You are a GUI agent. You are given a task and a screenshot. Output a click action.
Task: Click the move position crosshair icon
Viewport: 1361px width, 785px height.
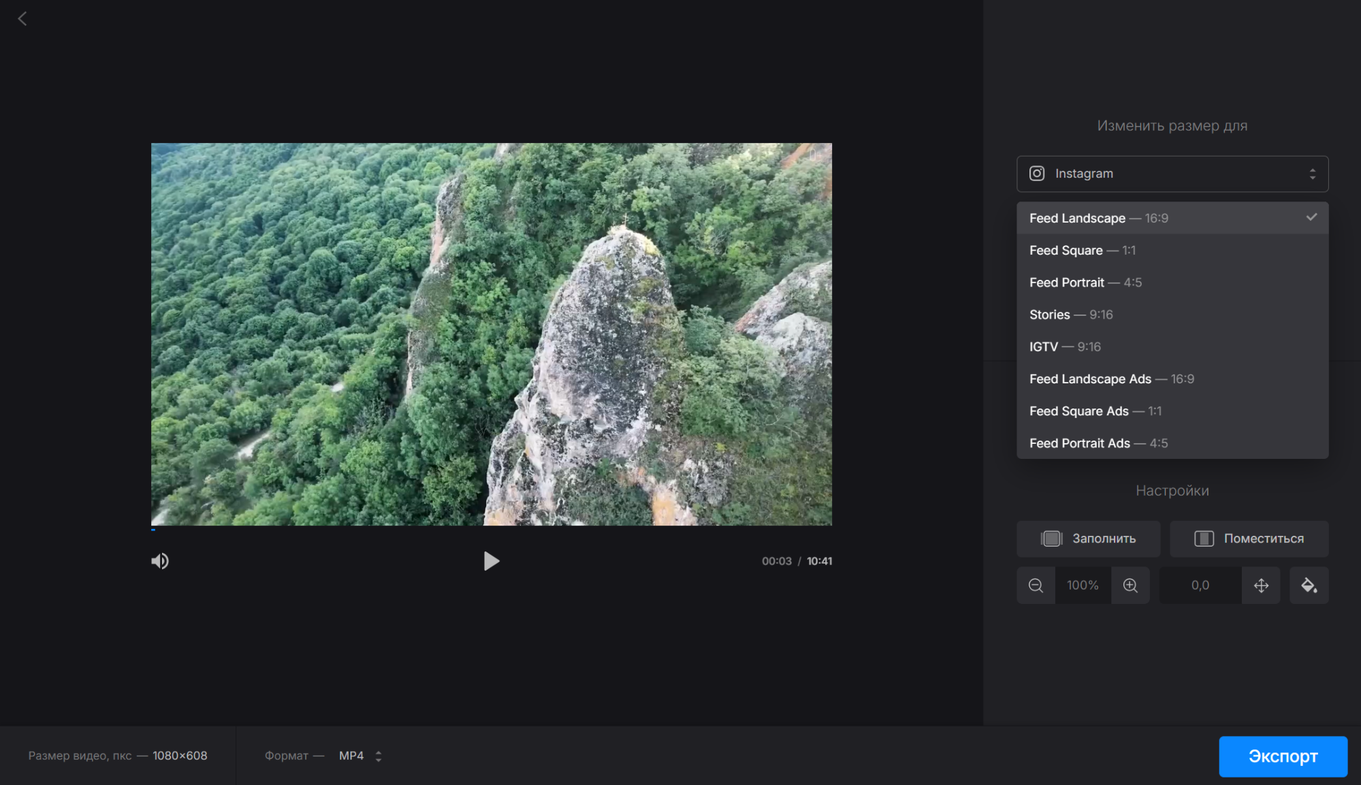[x=1261, y=586]
